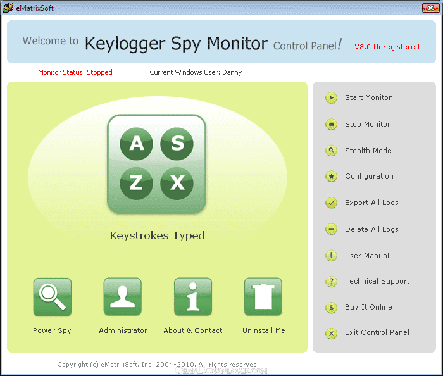
Task: Click the Buy It Online dollar icon
Action: tap(331, 308)
